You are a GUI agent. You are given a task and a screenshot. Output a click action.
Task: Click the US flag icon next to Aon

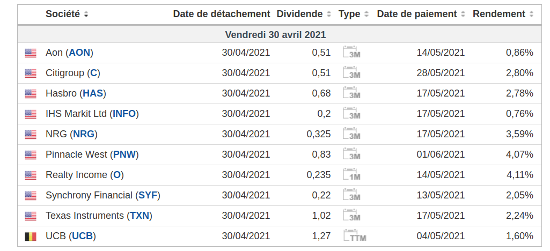coord(31,53)
